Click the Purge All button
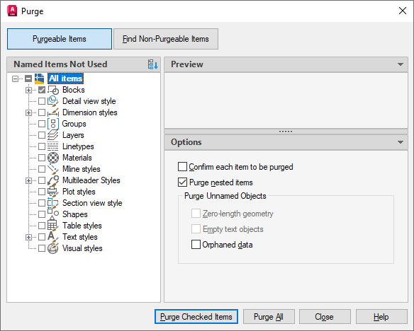This screenshot has width=414, height=331. pos(269,317)
